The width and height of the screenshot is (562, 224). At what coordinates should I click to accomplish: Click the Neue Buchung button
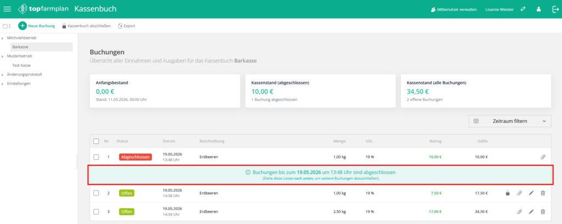[x=37, y=26]
